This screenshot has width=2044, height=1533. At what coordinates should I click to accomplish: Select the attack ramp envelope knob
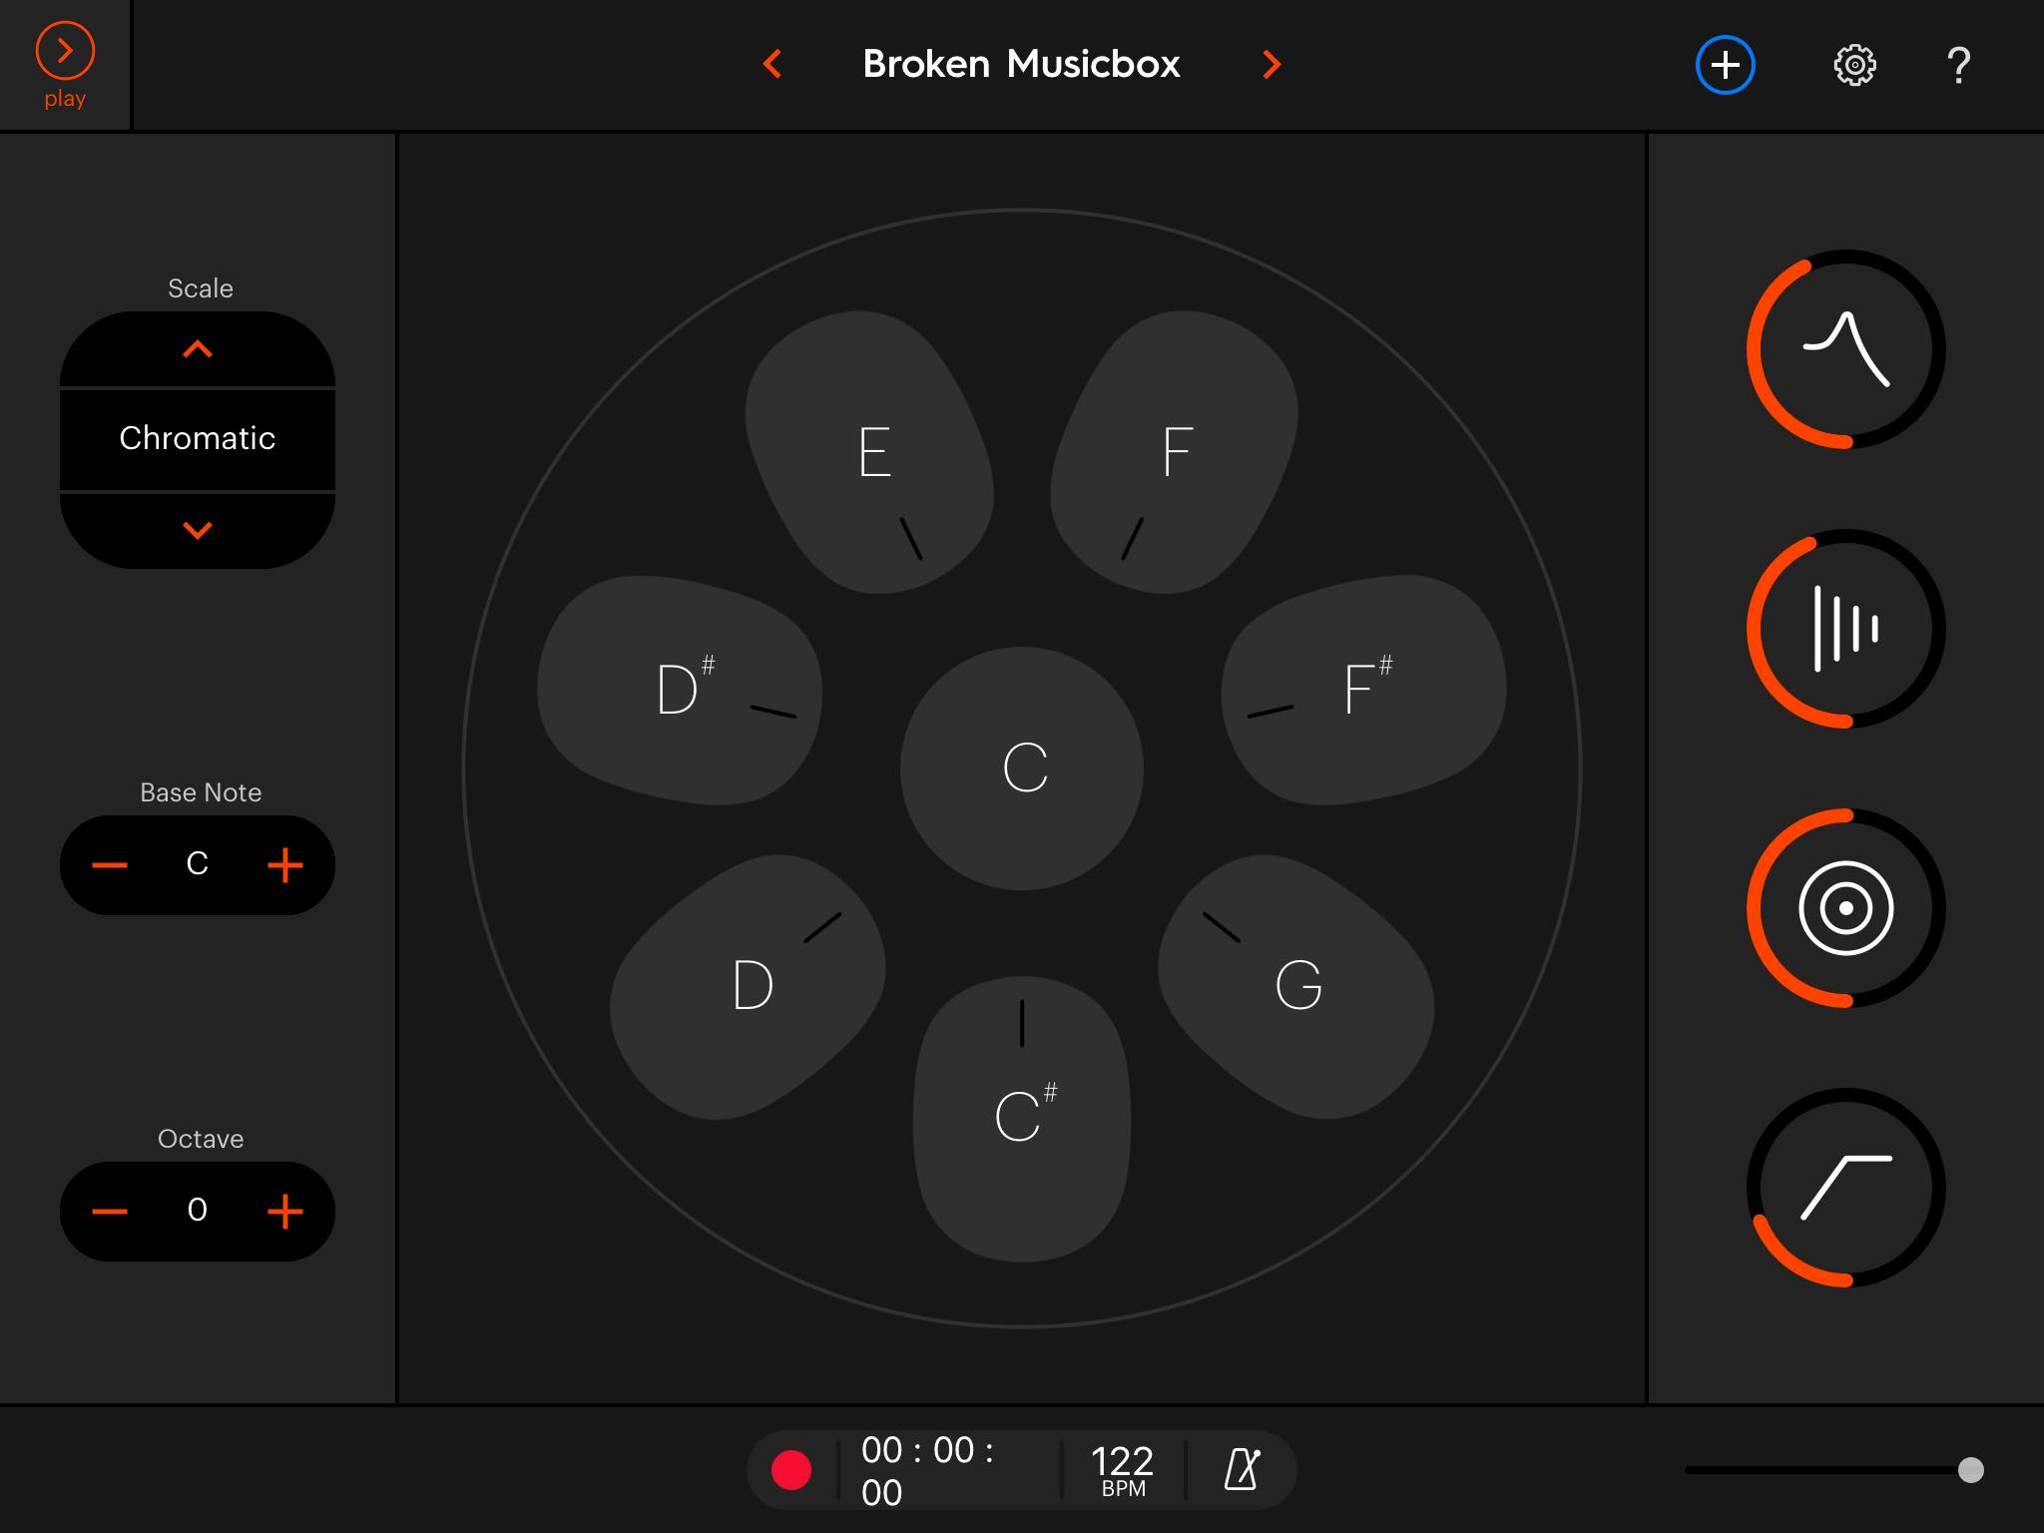[x=1845, y=1188]
